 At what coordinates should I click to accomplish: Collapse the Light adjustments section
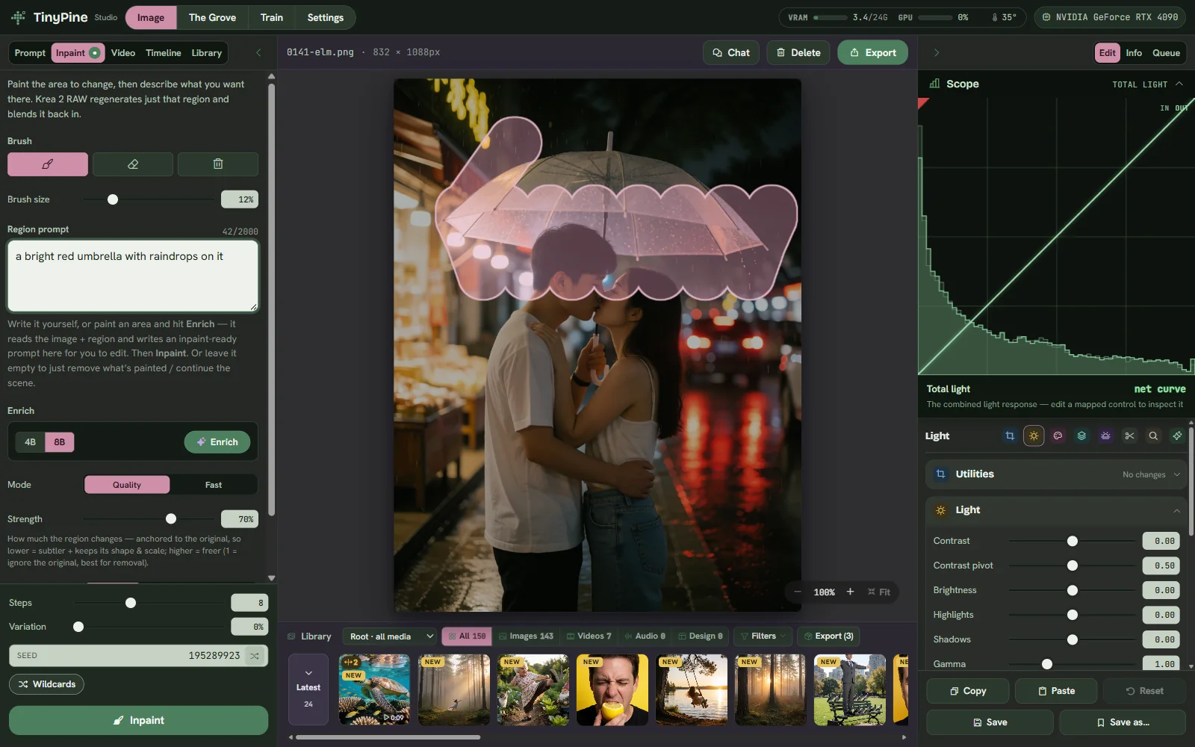pyautogui.click(x=1055, y=510)
